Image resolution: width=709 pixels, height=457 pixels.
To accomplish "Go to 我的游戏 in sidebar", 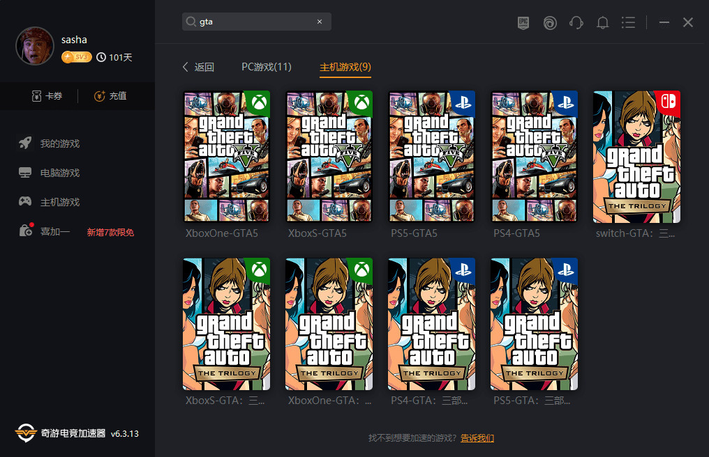I will (x=50, y=144).
